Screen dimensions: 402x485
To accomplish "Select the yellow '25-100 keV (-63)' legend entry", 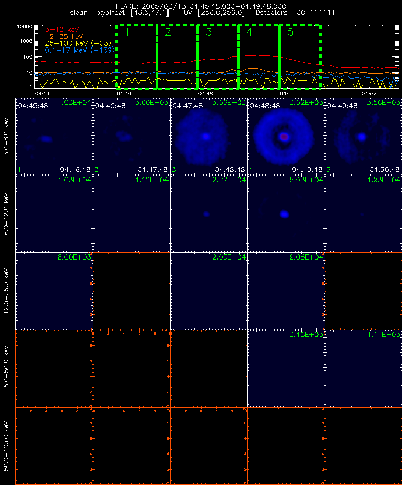I will tap(78, 43).
